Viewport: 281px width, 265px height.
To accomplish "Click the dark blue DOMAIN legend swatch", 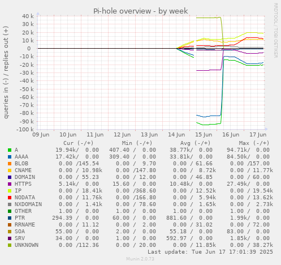I will coord(10,177).
